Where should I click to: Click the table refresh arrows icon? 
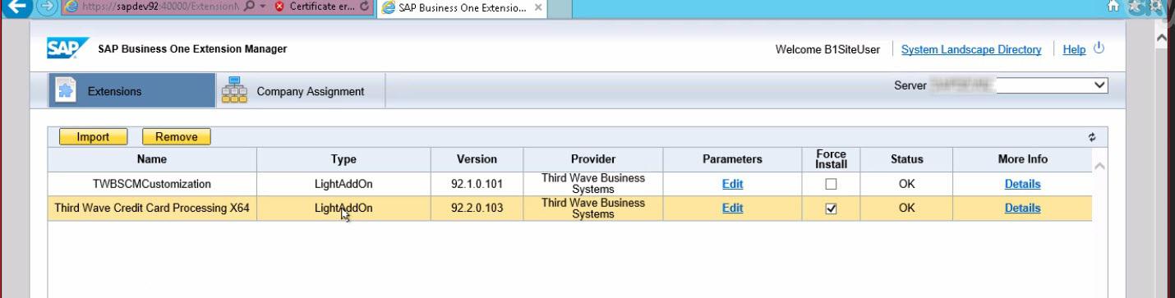point(1092,137)
